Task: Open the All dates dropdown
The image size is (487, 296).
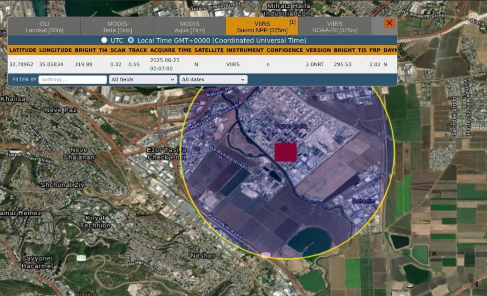Action: [213, 80]
